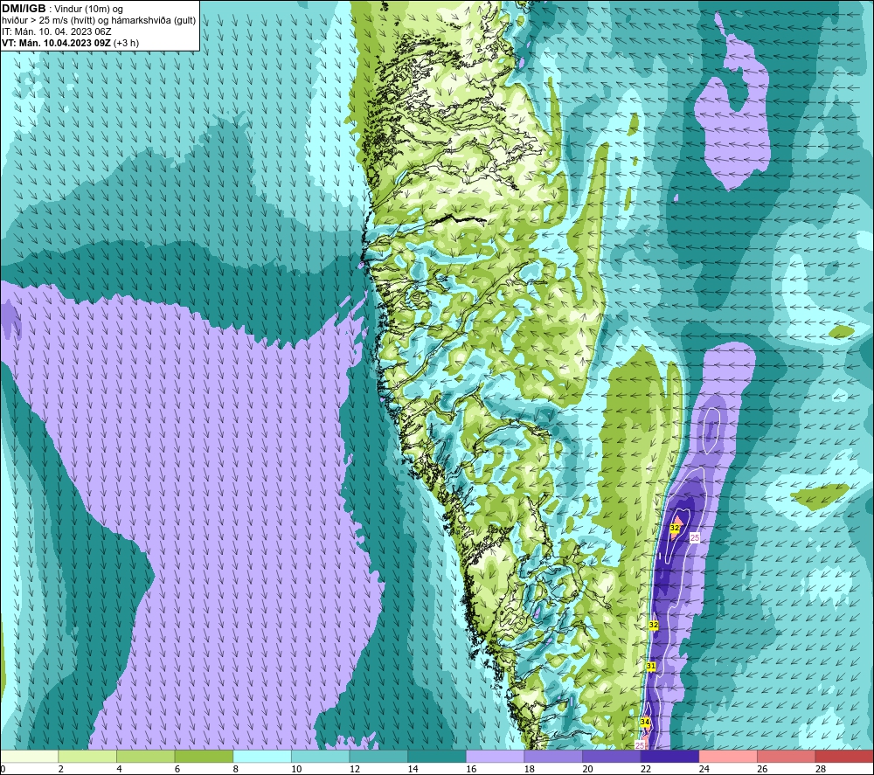Click the '10' tick label on the color scale
Viewport: 874px width, 775px height.
pyautogui.click(x=296, y=769)
